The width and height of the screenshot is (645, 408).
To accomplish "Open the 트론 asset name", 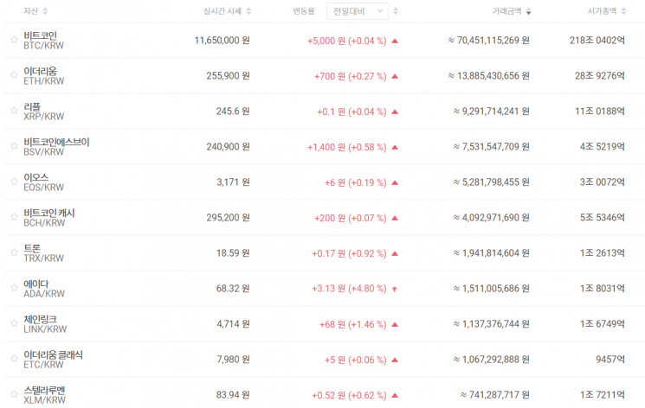I will (x=32, y=248).
